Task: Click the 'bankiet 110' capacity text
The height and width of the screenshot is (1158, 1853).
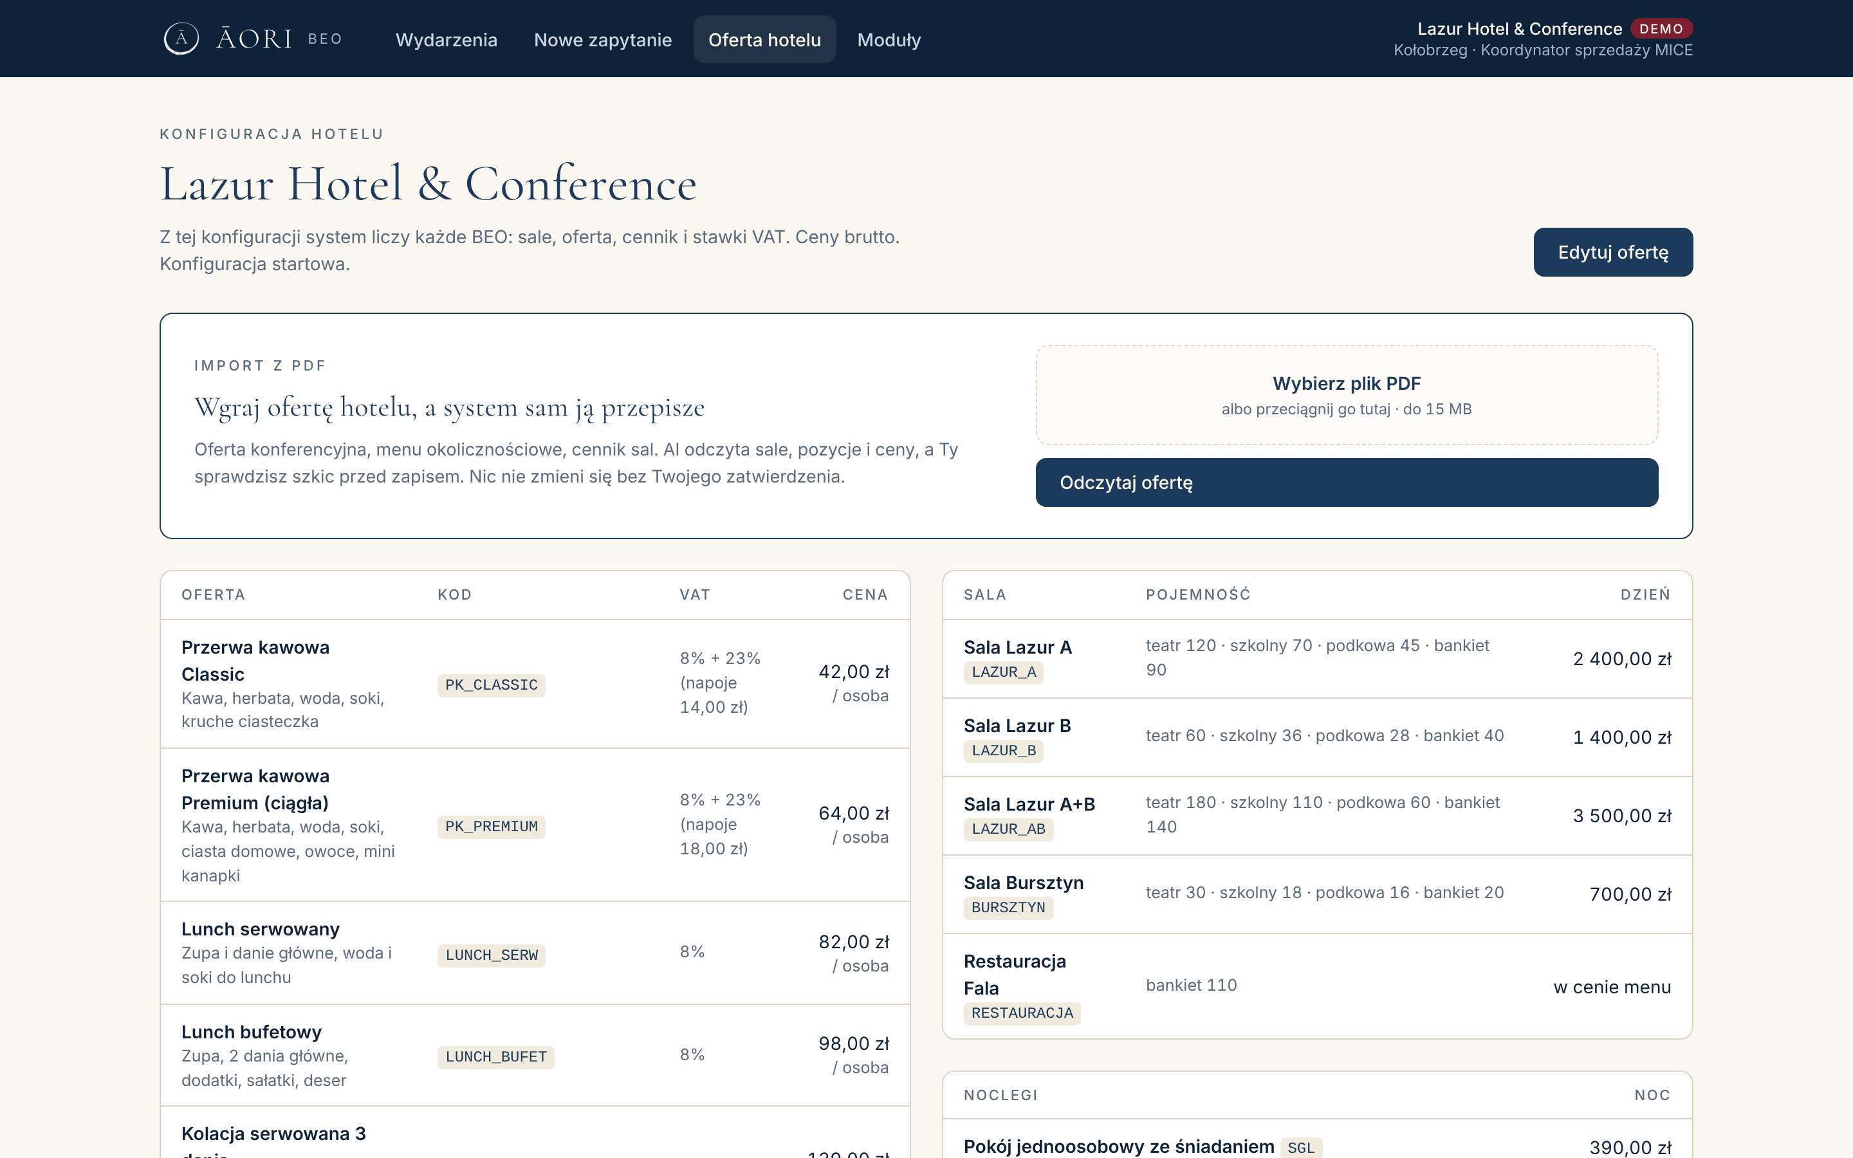Action: pyautogui.click(x=1191, y=985)
